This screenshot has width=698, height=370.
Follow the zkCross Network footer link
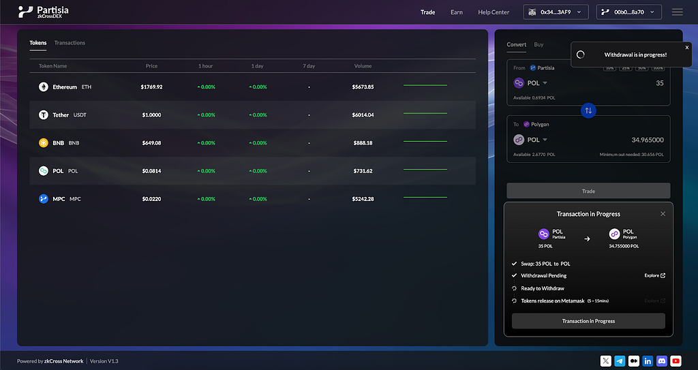click(63, 361)
